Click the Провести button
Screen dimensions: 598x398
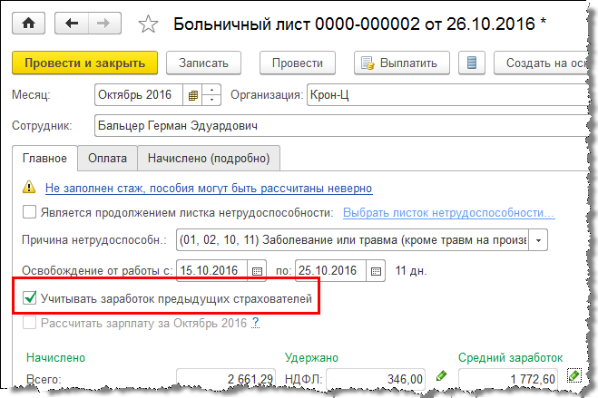point(298,63)
